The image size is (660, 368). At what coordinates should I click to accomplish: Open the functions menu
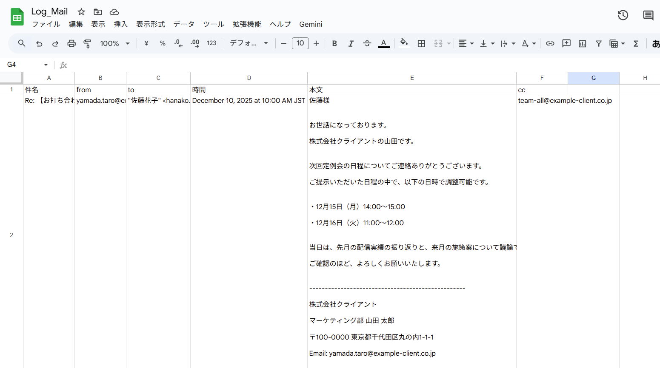[x=635, y=43]
